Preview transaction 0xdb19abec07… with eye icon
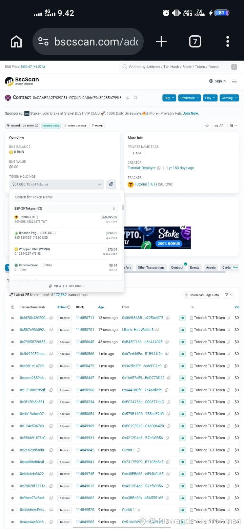244x529 pixels. point(13,414)
